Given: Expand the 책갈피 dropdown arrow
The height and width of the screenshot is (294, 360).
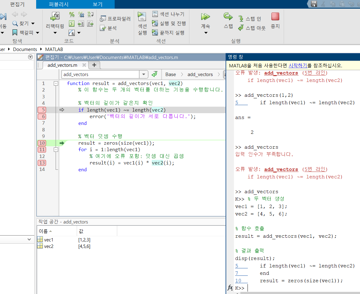Looking at the screenshot, I should 37,33.
